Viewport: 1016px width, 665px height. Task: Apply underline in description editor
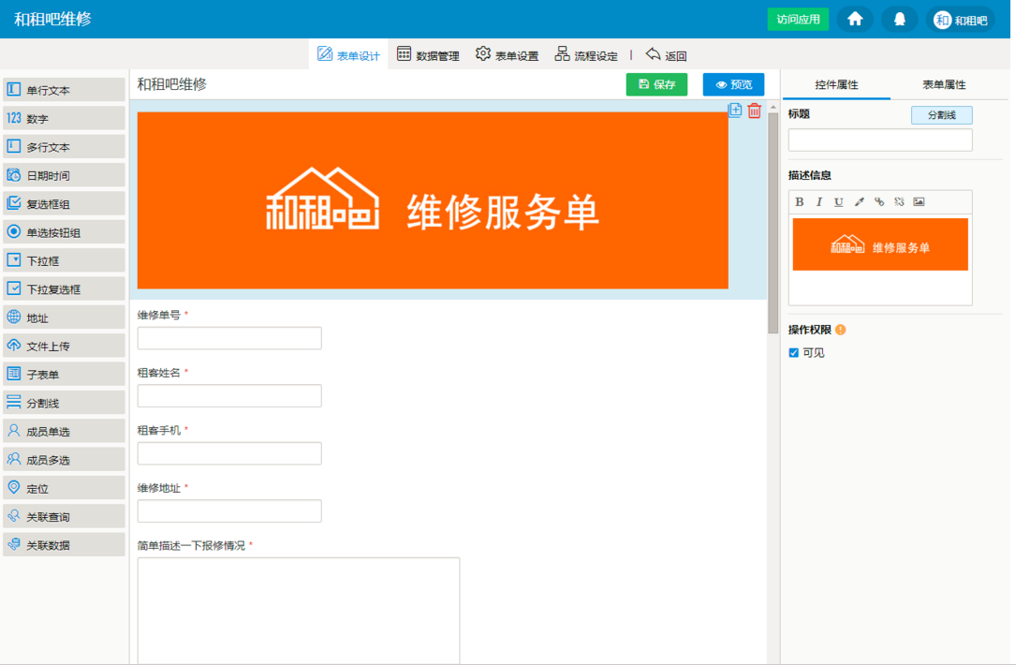pos(838,202)
